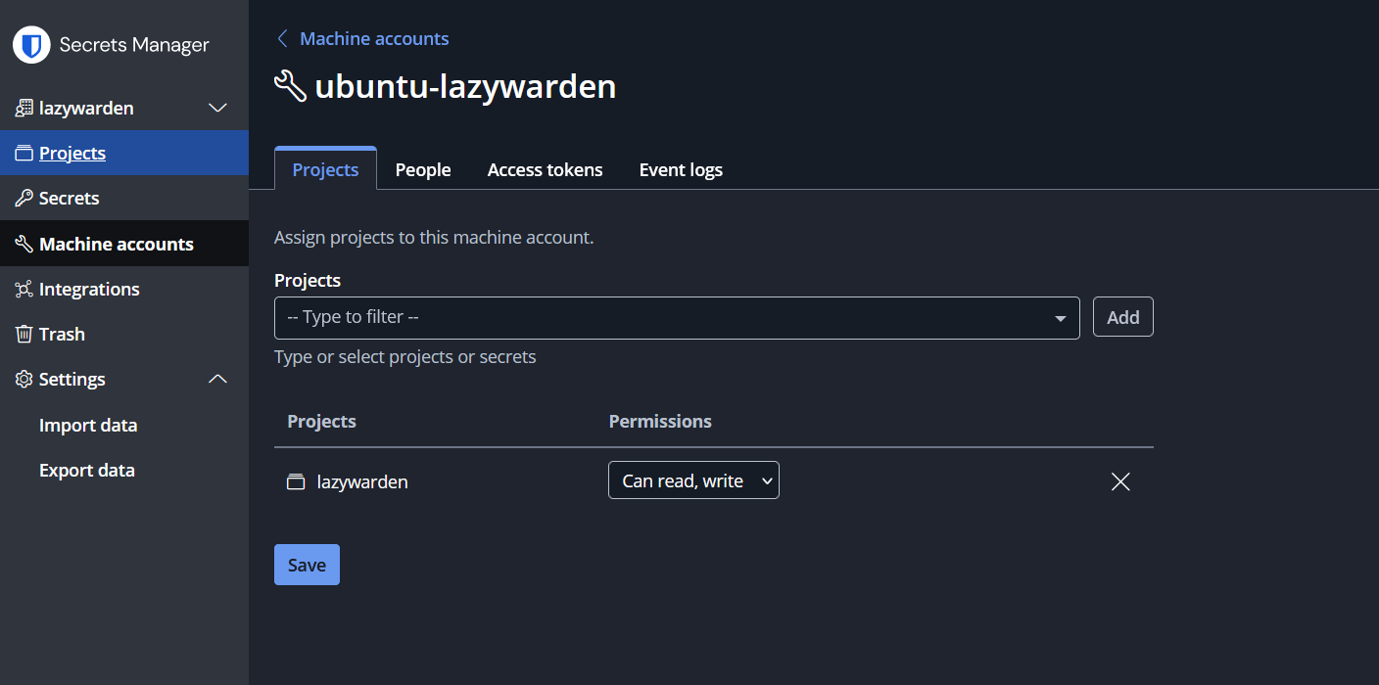Open Machine accounts in sidebar
1379x685 pixels.
click(124, 244)
